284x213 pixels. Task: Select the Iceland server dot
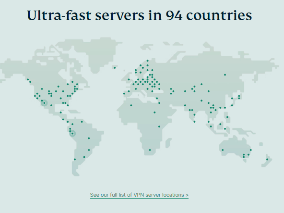tap(115, 68)
